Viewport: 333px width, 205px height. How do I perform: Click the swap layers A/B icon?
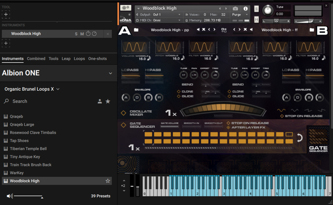tap(224, 30)
